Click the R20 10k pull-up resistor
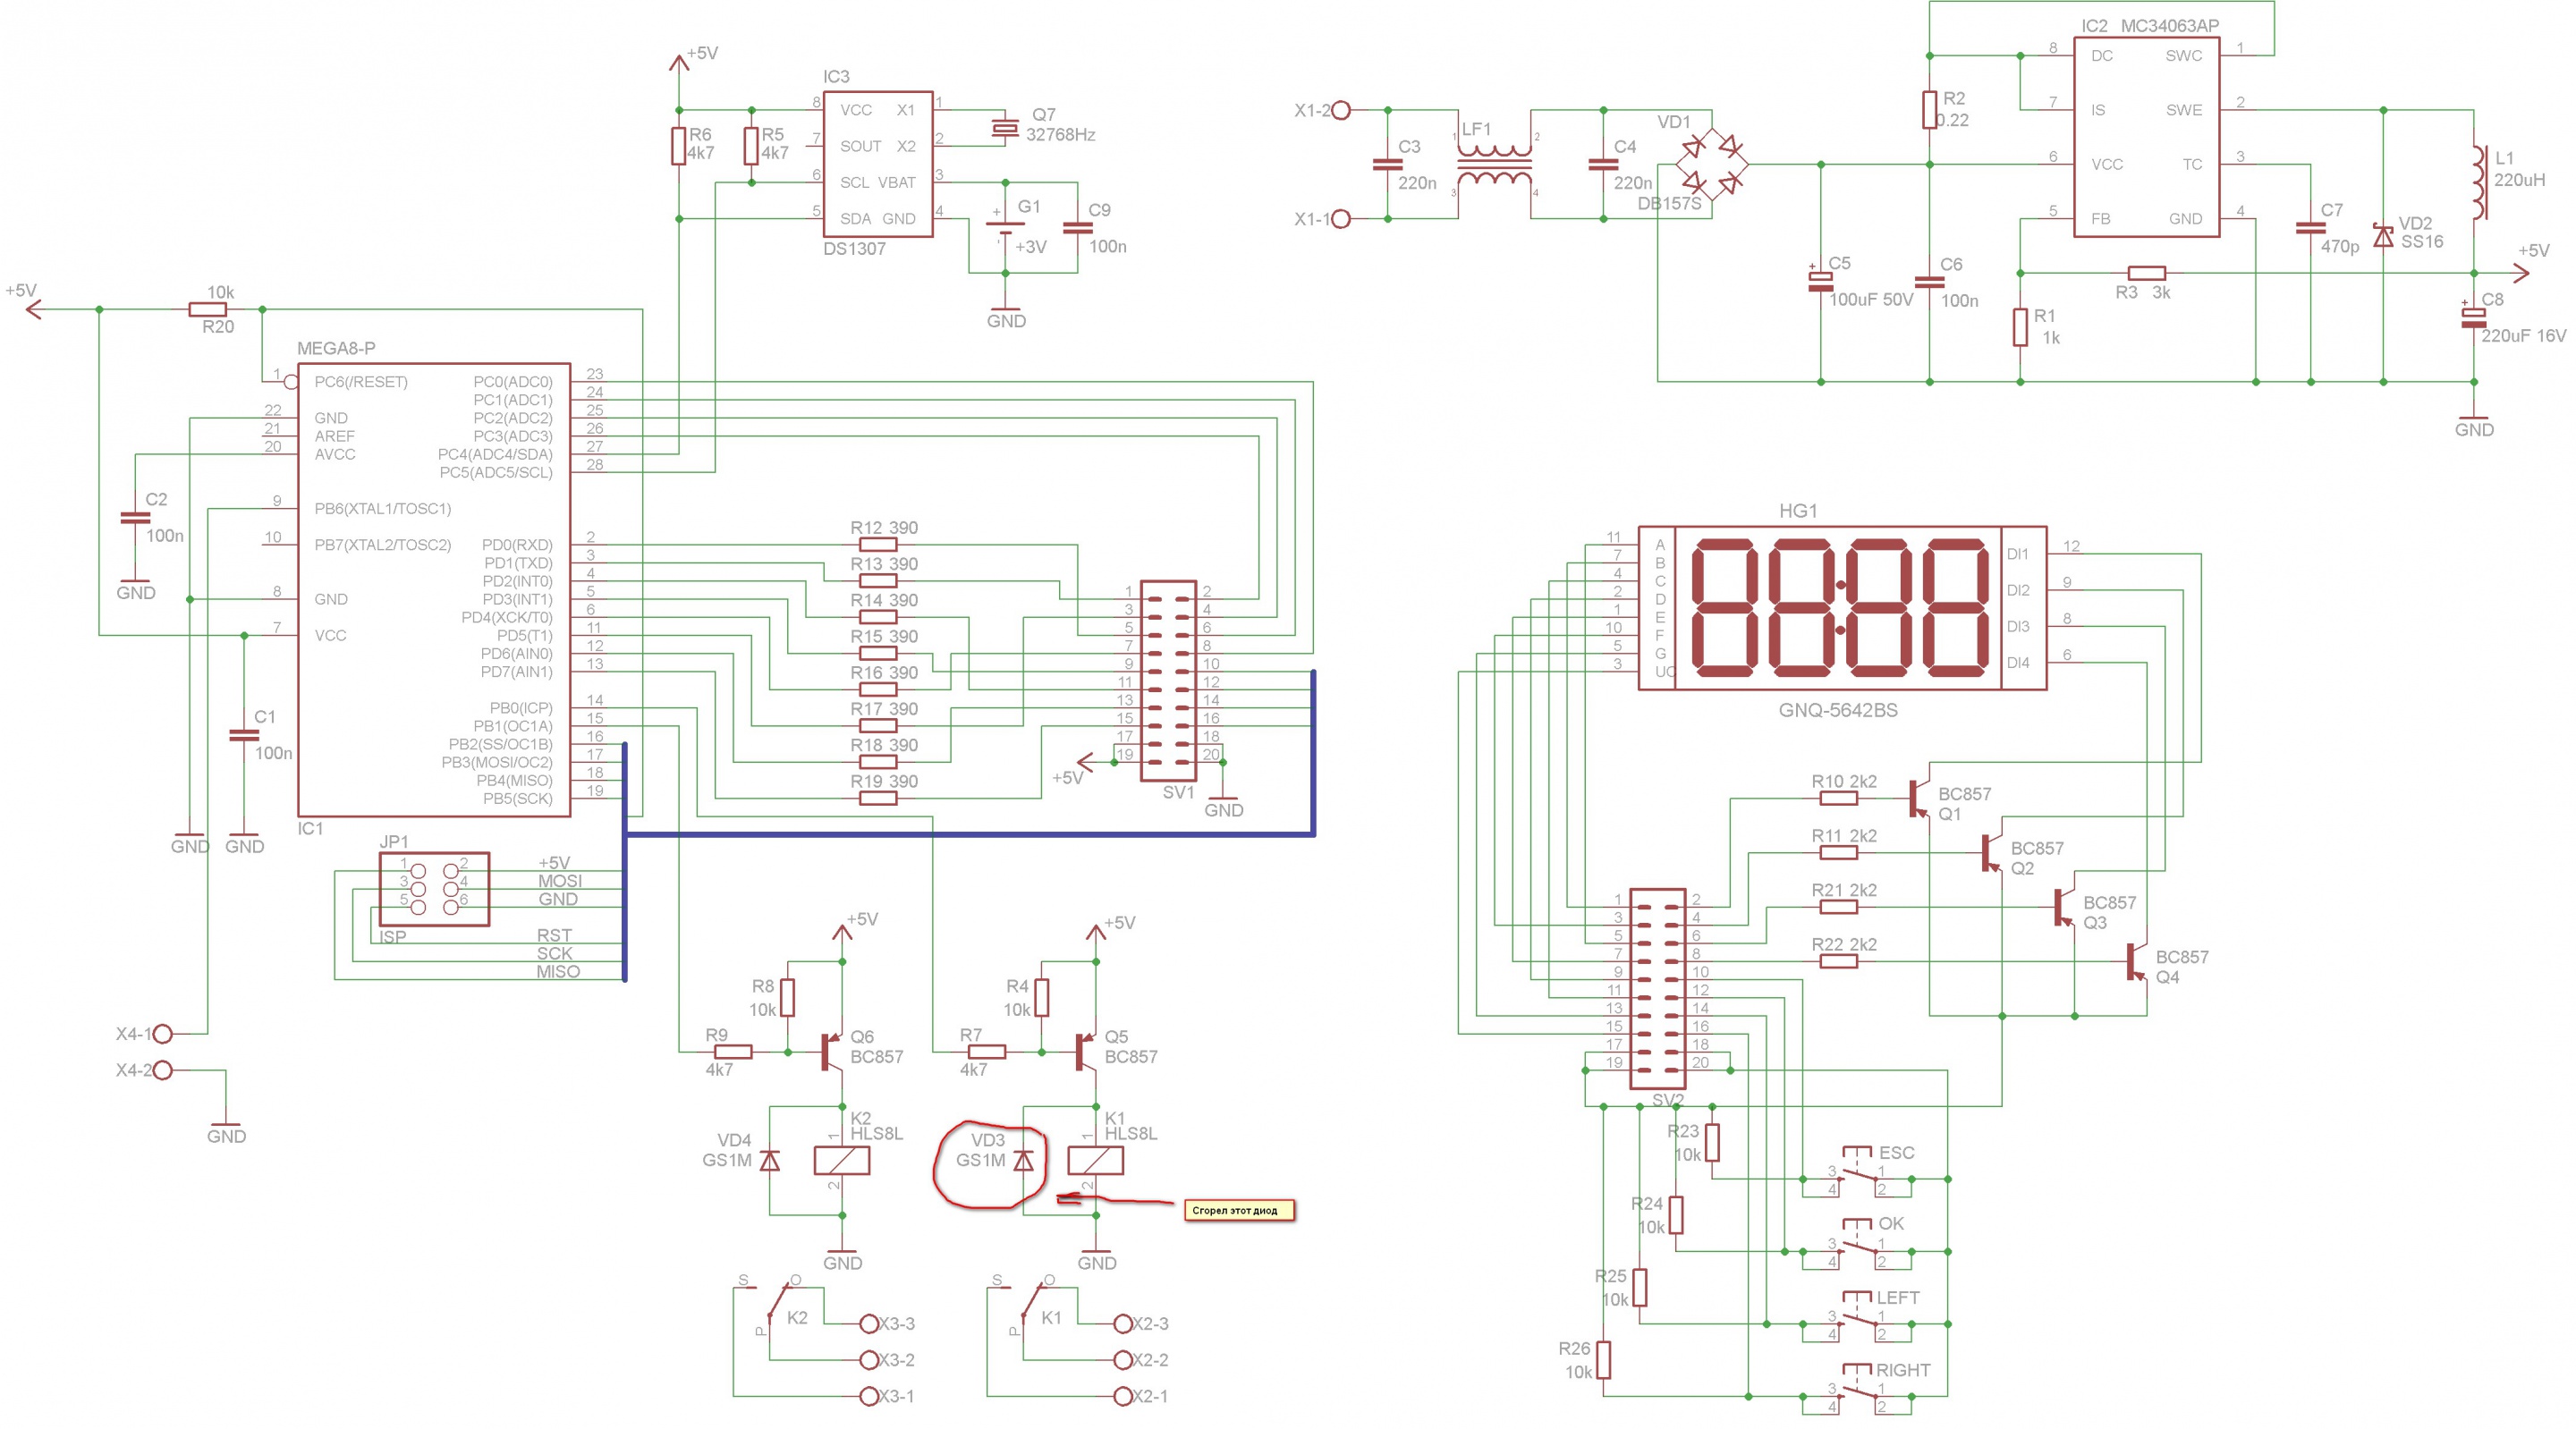The width and height of the screenshot is (2576, 1429). (x=208, y=310)
